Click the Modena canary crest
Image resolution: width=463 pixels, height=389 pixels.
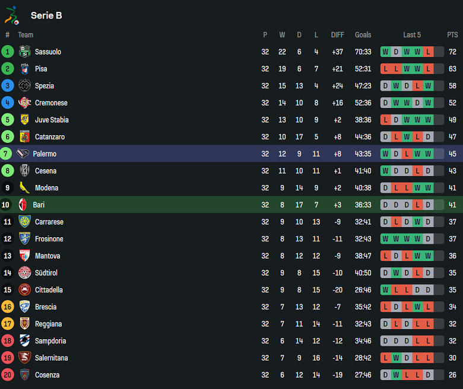coord(24,188)
